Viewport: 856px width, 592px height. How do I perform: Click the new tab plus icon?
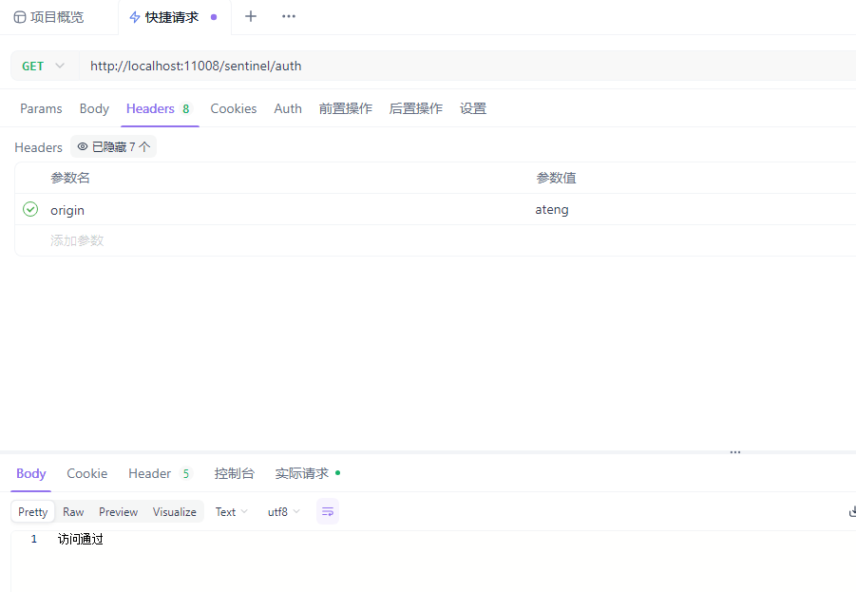tap(251, 16)
